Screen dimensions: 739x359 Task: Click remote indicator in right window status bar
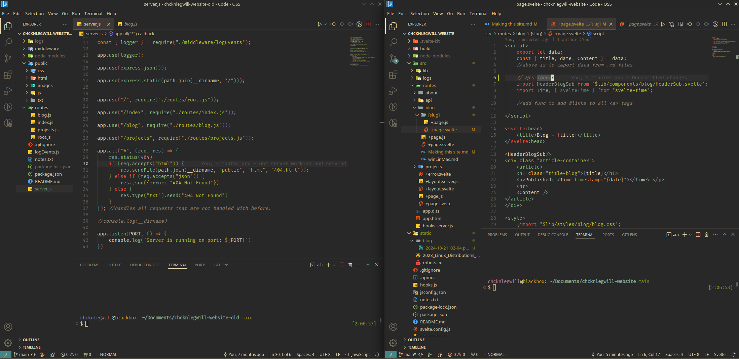coord(391,355)
